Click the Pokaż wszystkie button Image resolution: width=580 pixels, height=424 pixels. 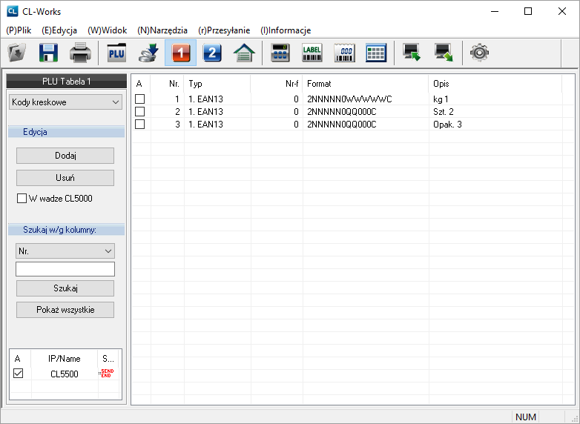(x=65, y=310)
